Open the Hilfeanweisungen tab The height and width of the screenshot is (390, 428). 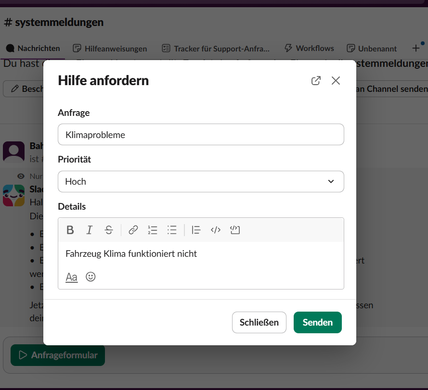pos(110,49)
